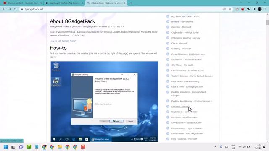Image resolution: width=269 pixels, height=151 pixels.
Task: Open the Control System - AddGadgets.com entry
Action: pos(188,54)
